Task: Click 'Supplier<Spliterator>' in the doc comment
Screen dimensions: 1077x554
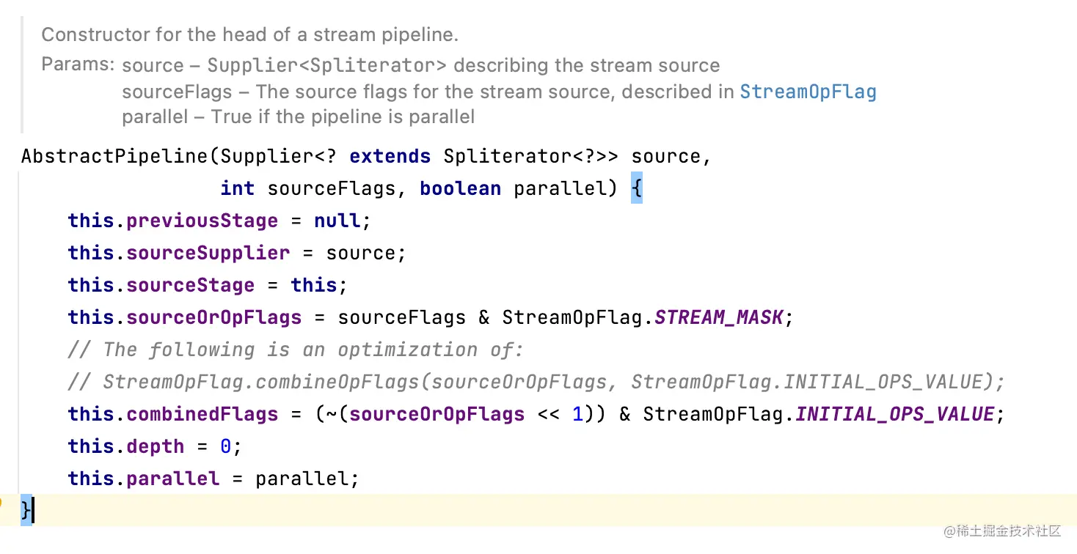Action: click(327, 65)
